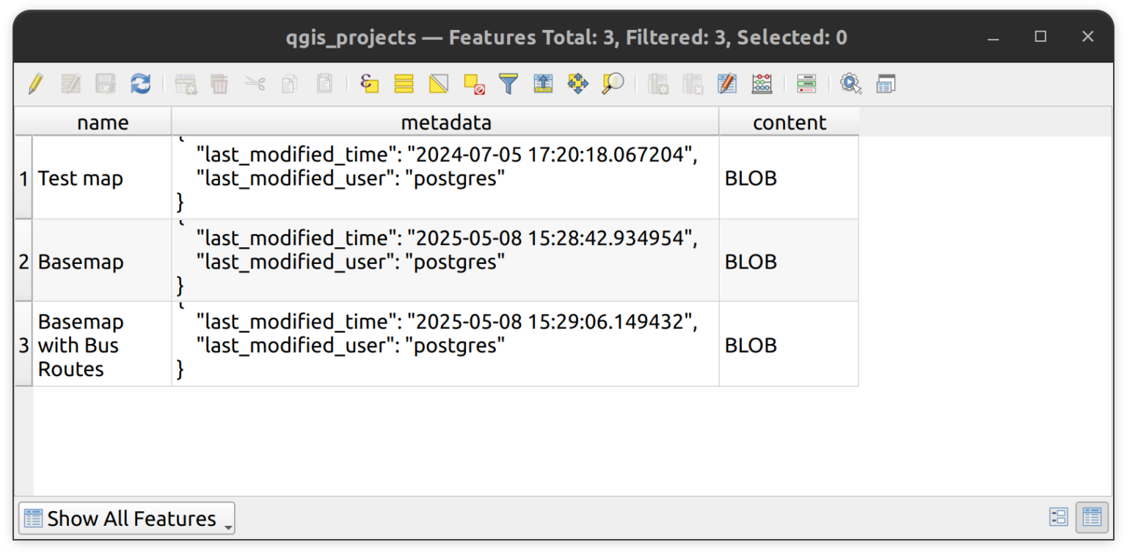Invert the current feature selection

coord(439,84)
